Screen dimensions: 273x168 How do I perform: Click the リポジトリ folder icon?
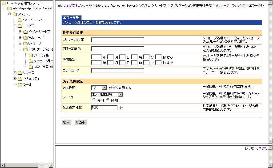25,43
